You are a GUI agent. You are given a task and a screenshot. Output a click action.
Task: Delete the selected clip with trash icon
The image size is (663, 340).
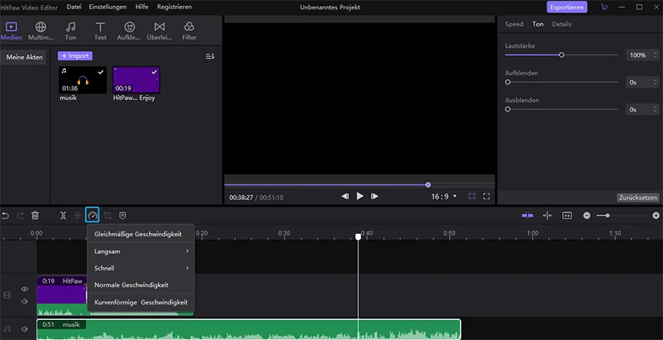pos(35,216)
